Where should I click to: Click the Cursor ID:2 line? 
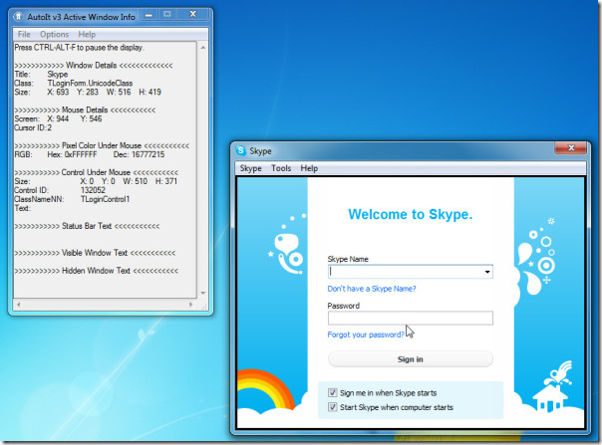[33, 127]
